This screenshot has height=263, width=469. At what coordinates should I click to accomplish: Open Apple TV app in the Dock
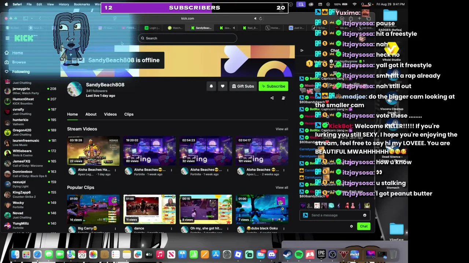(x=149, y=254)
